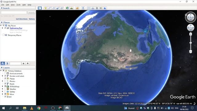Screen dimensions: 197x111
Task: Open the View menu
Action: pyautogui.click(x=13, y=5)
